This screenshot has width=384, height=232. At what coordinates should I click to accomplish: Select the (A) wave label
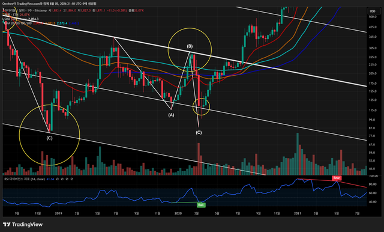click(171, 115)
